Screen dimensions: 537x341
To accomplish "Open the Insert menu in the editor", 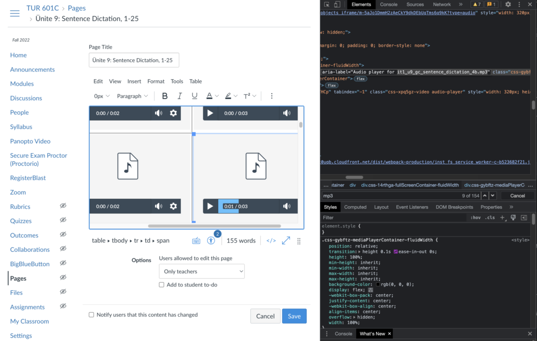I will 134,81.
